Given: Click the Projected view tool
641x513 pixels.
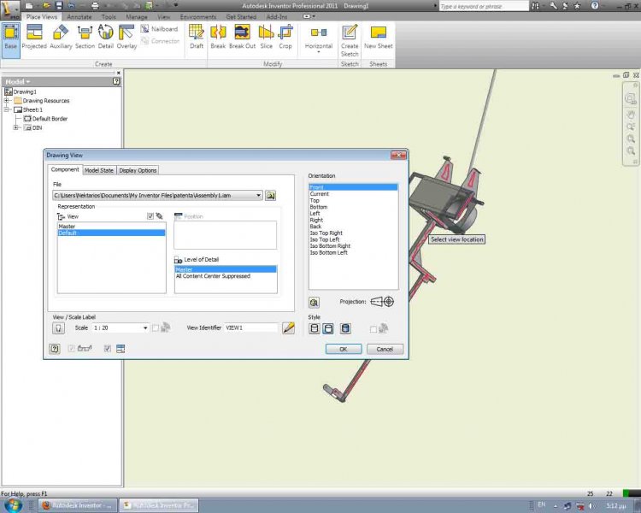Looking at the screenshot, I should click(x=34, y=36).
